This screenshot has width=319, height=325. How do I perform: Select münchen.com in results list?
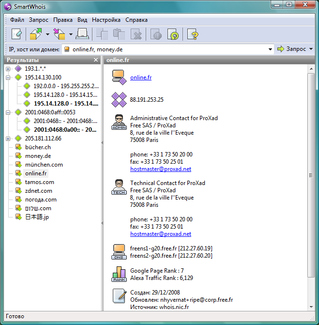coord(44,165)
